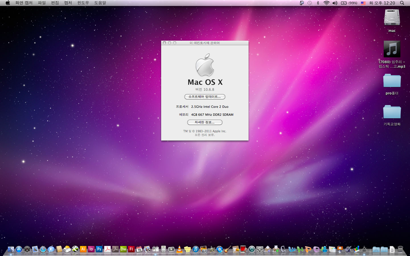The width and height of the screenshot is (410, 256).
Task: Open Photoshop from the dock
Action: 99,249
